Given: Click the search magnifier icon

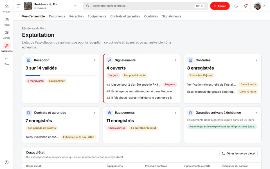Looking at the screenshot, I should pyautogui.click(x=88, y=6).
